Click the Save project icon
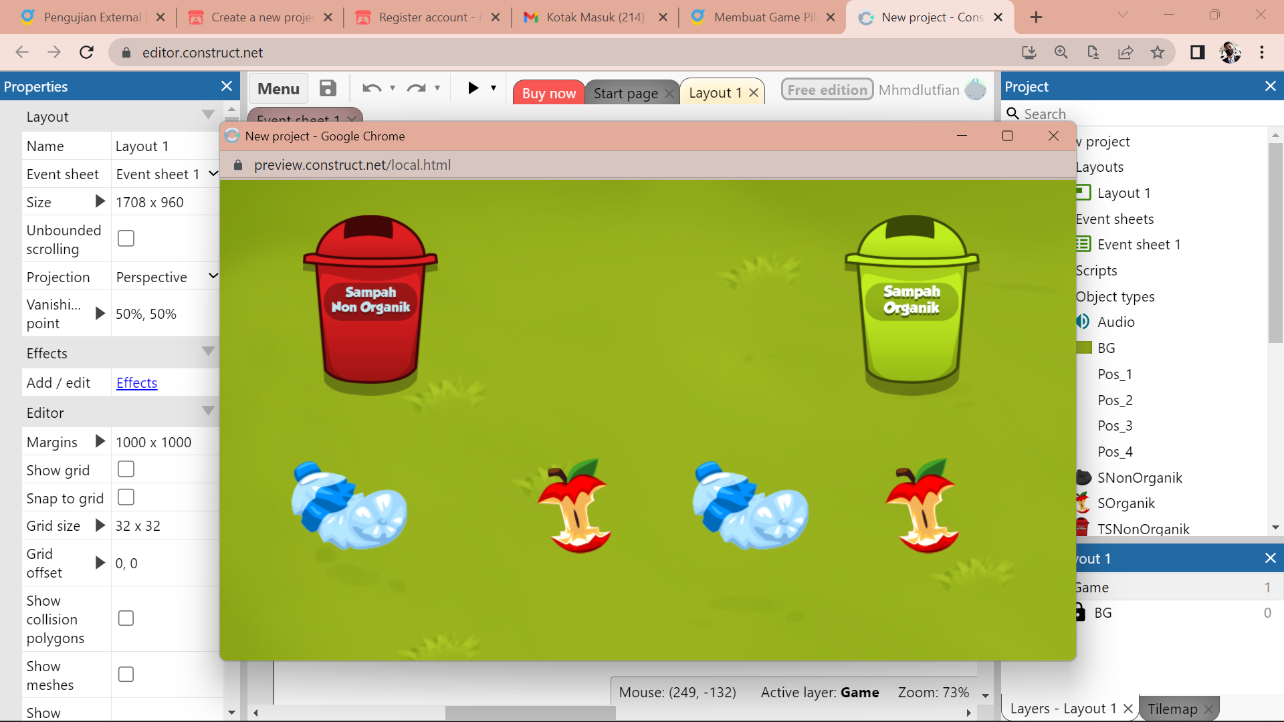1284x722 pixels. [x=328, y=88]
